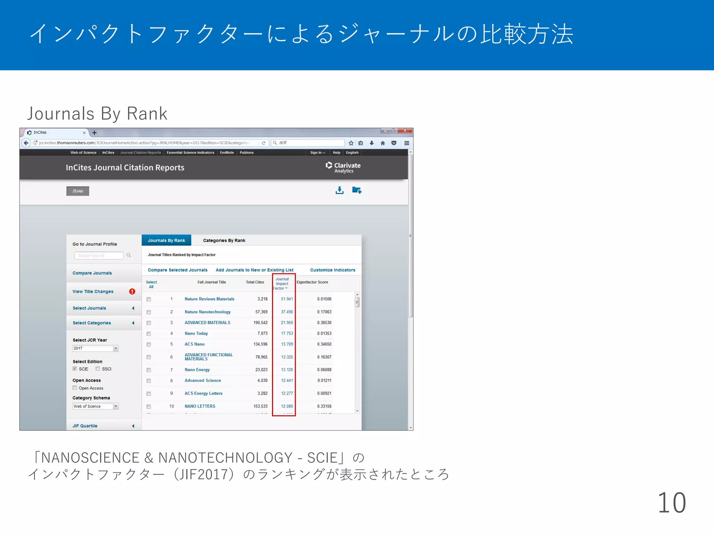714x535 pixels.
Task: Click inside the Master Search field
Action: [x=99, y=255]
